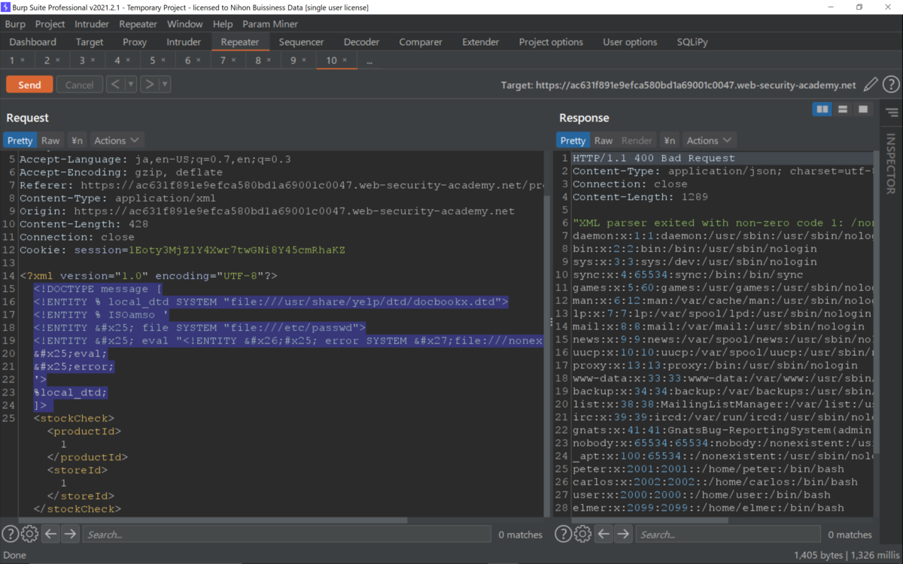This screenshot has height=564, width=903.
Task: Close Repeater tab 5 with its x
Action: tap(163, 60)
